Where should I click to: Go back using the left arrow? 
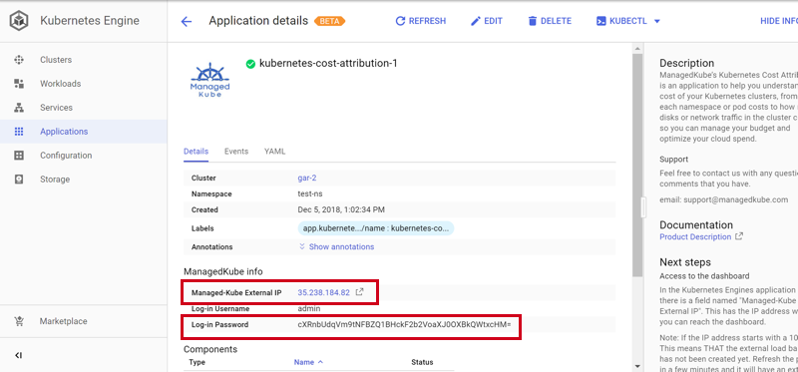(x=187, y=21)
